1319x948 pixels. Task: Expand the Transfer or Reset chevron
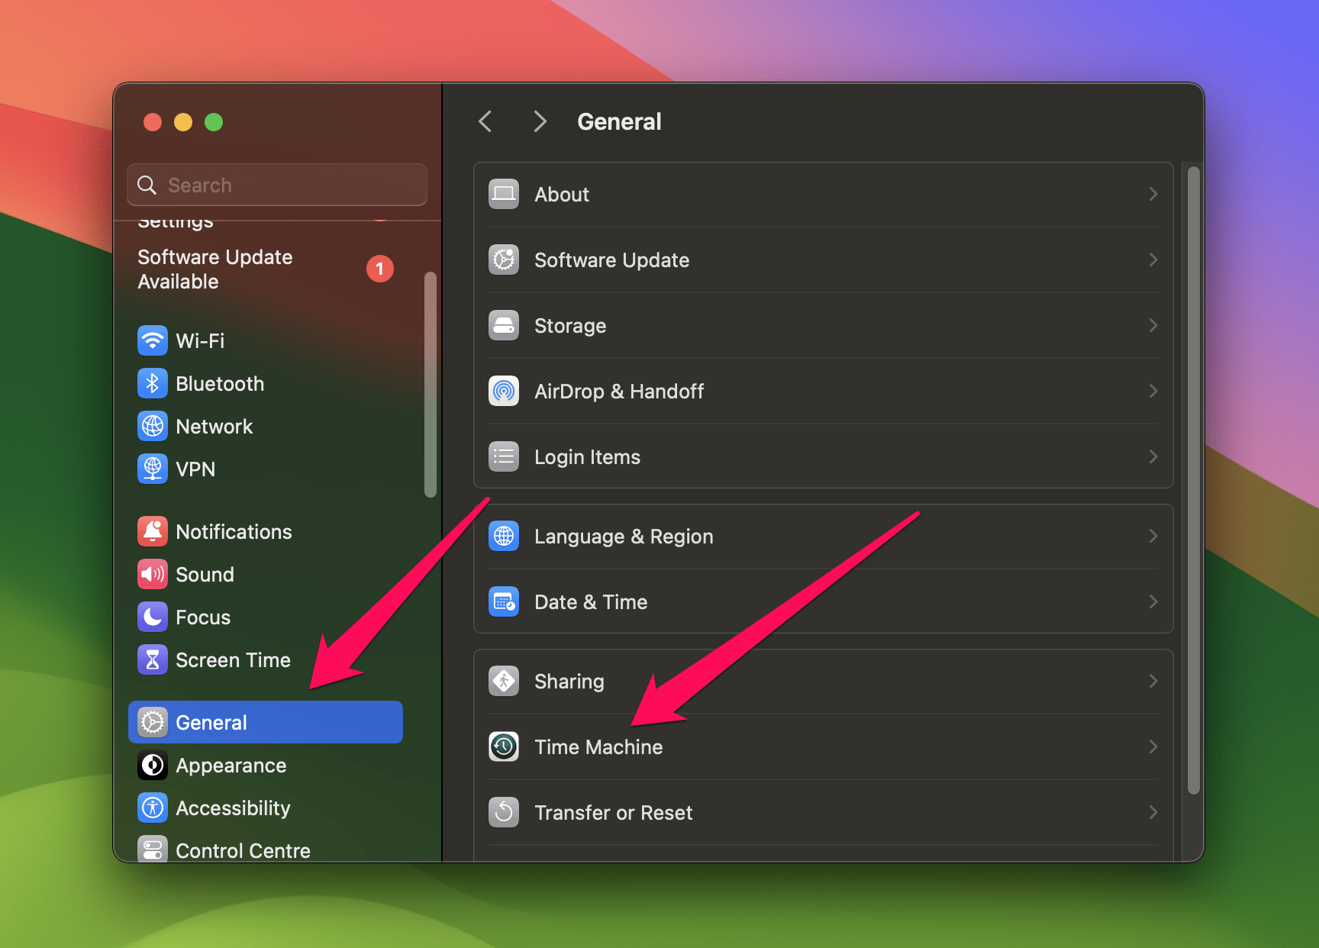[1153, 812]
